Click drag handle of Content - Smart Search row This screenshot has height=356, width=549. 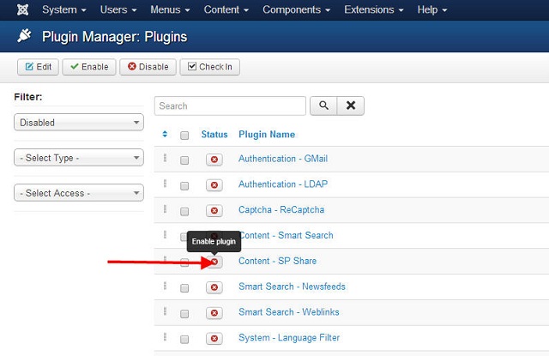pyautogui.click(x=165, y=234)
